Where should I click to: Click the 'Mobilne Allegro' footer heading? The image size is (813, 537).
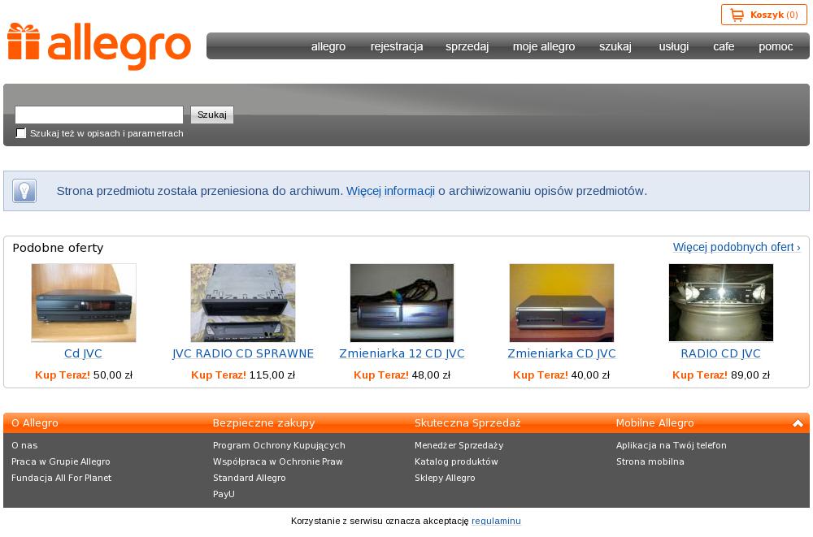(x=654, y=423)
